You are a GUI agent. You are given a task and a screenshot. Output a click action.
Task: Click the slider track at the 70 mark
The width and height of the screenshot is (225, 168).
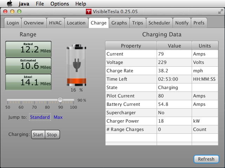[34, 100]
